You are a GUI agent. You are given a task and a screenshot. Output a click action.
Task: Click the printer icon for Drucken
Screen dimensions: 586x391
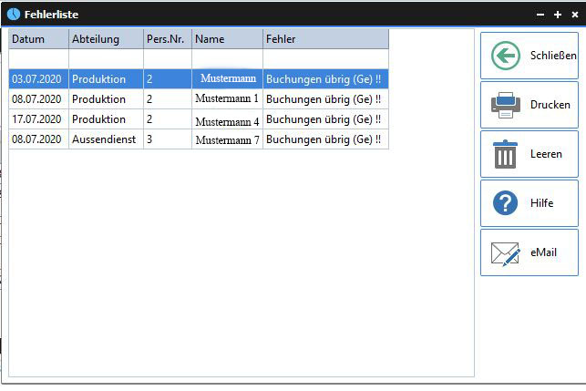pos(505,105)
